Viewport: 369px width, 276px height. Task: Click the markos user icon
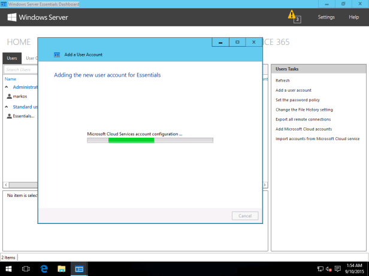pos(9,96)
